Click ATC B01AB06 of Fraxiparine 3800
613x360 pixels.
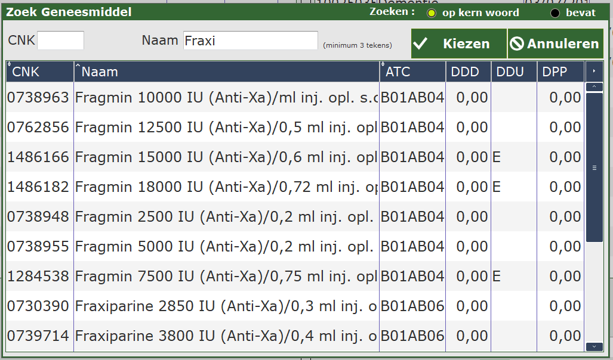(x=412, y=336)
